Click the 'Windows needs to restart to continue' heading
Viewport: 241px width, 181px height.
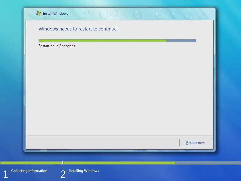pos(77,29)
